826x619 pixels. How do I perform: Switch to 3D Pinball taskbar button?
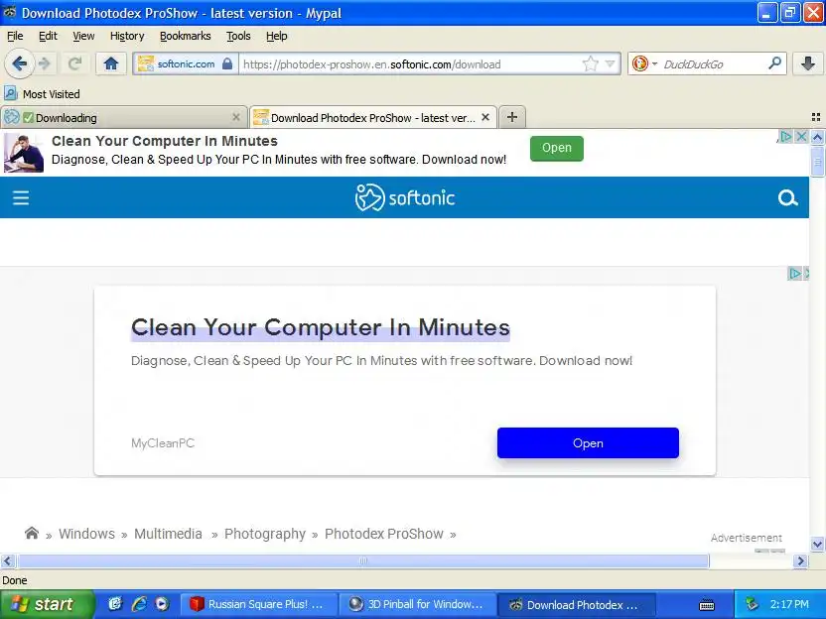pyautogui.click(x=418, y=604)
